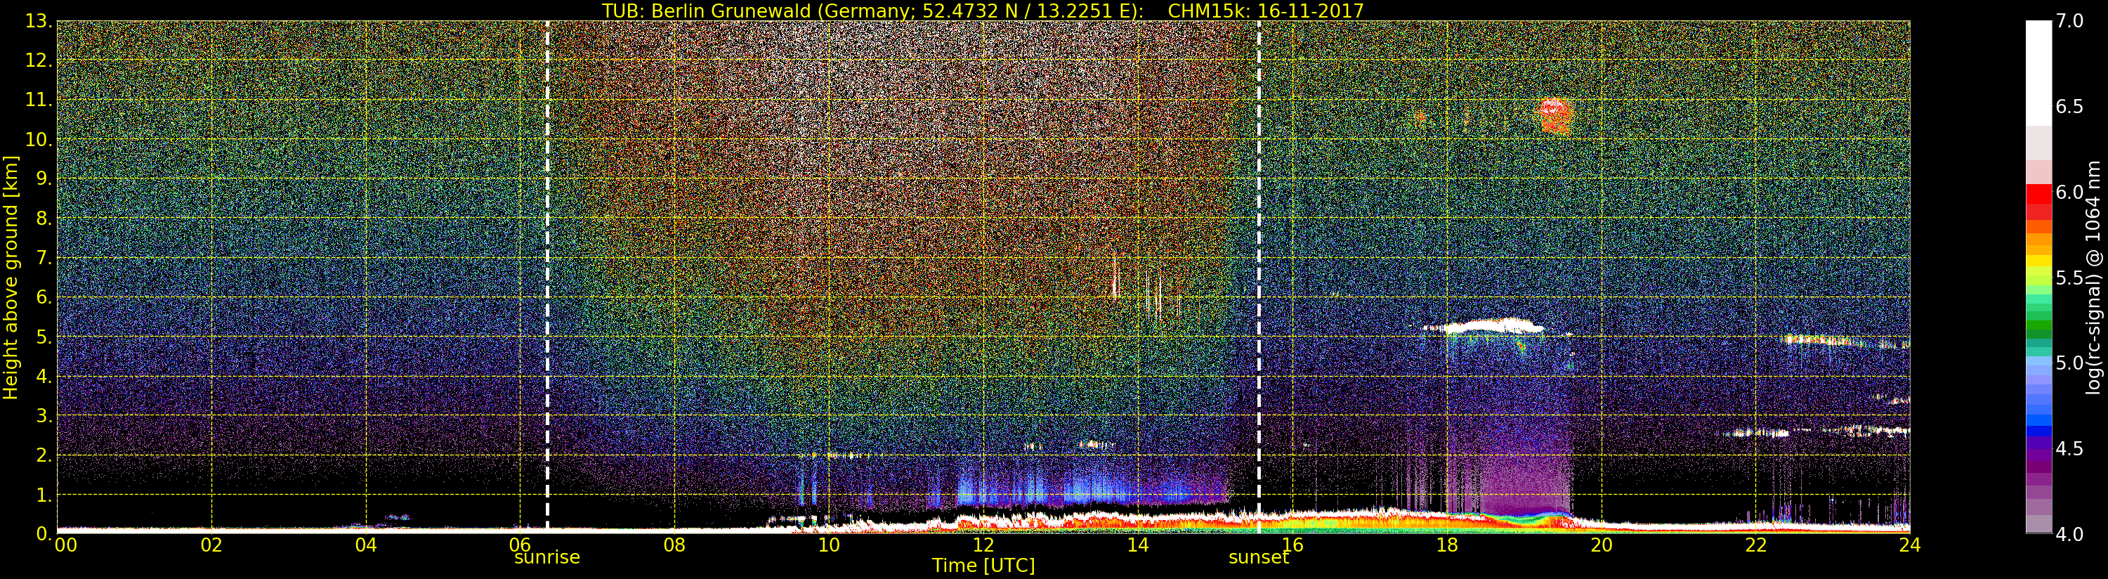
Task: Click the time axis tick '10'
Action: [x=829, y=545]
